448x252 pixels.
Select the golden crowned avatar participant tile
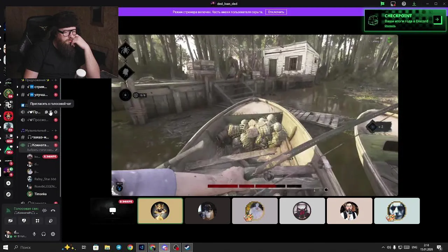(x=160, y=211)
